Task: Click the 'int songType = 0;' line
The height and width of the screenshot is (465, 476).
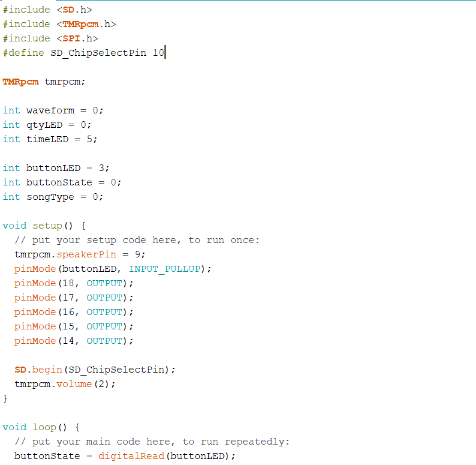Action: (53, 197)
